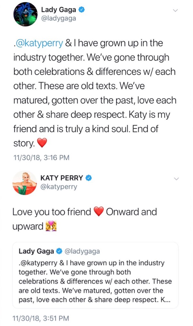Image resolution: width=193 pixels, height=326 pixels.
Task: Click the verified badge in quoted tweet
Action: [x=59, y=251]
